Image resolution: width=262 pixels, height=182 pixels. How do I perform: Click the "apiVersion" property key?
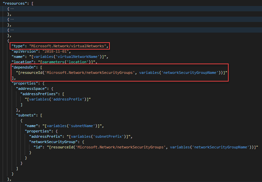coord(25,51)
